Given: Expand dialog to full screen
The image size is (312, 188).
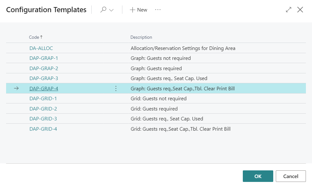Looking at the screenshot, I should tap(288, 10).
